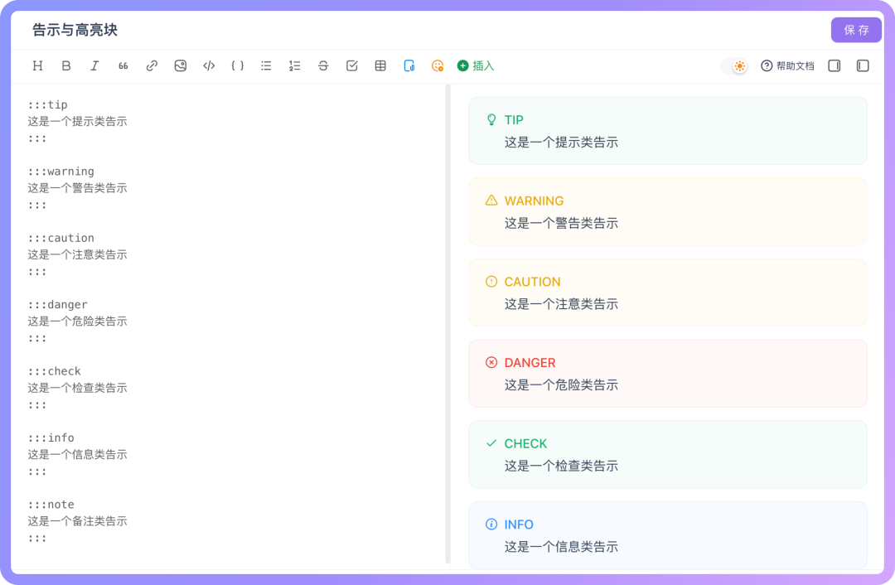Insert an ordered numbered list
Image resolution: width=895 pixels, height=585 pixels.
click(294, 65)
